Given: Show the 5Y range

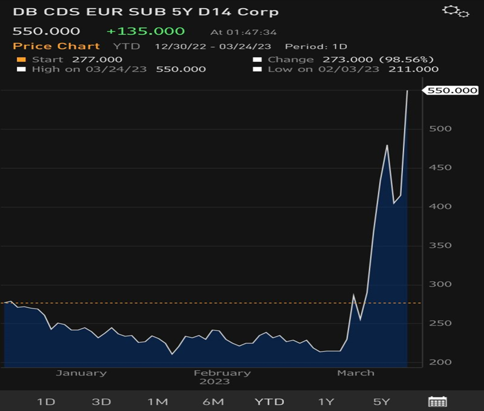Looking at the screenshot, I should click(381, 402).
